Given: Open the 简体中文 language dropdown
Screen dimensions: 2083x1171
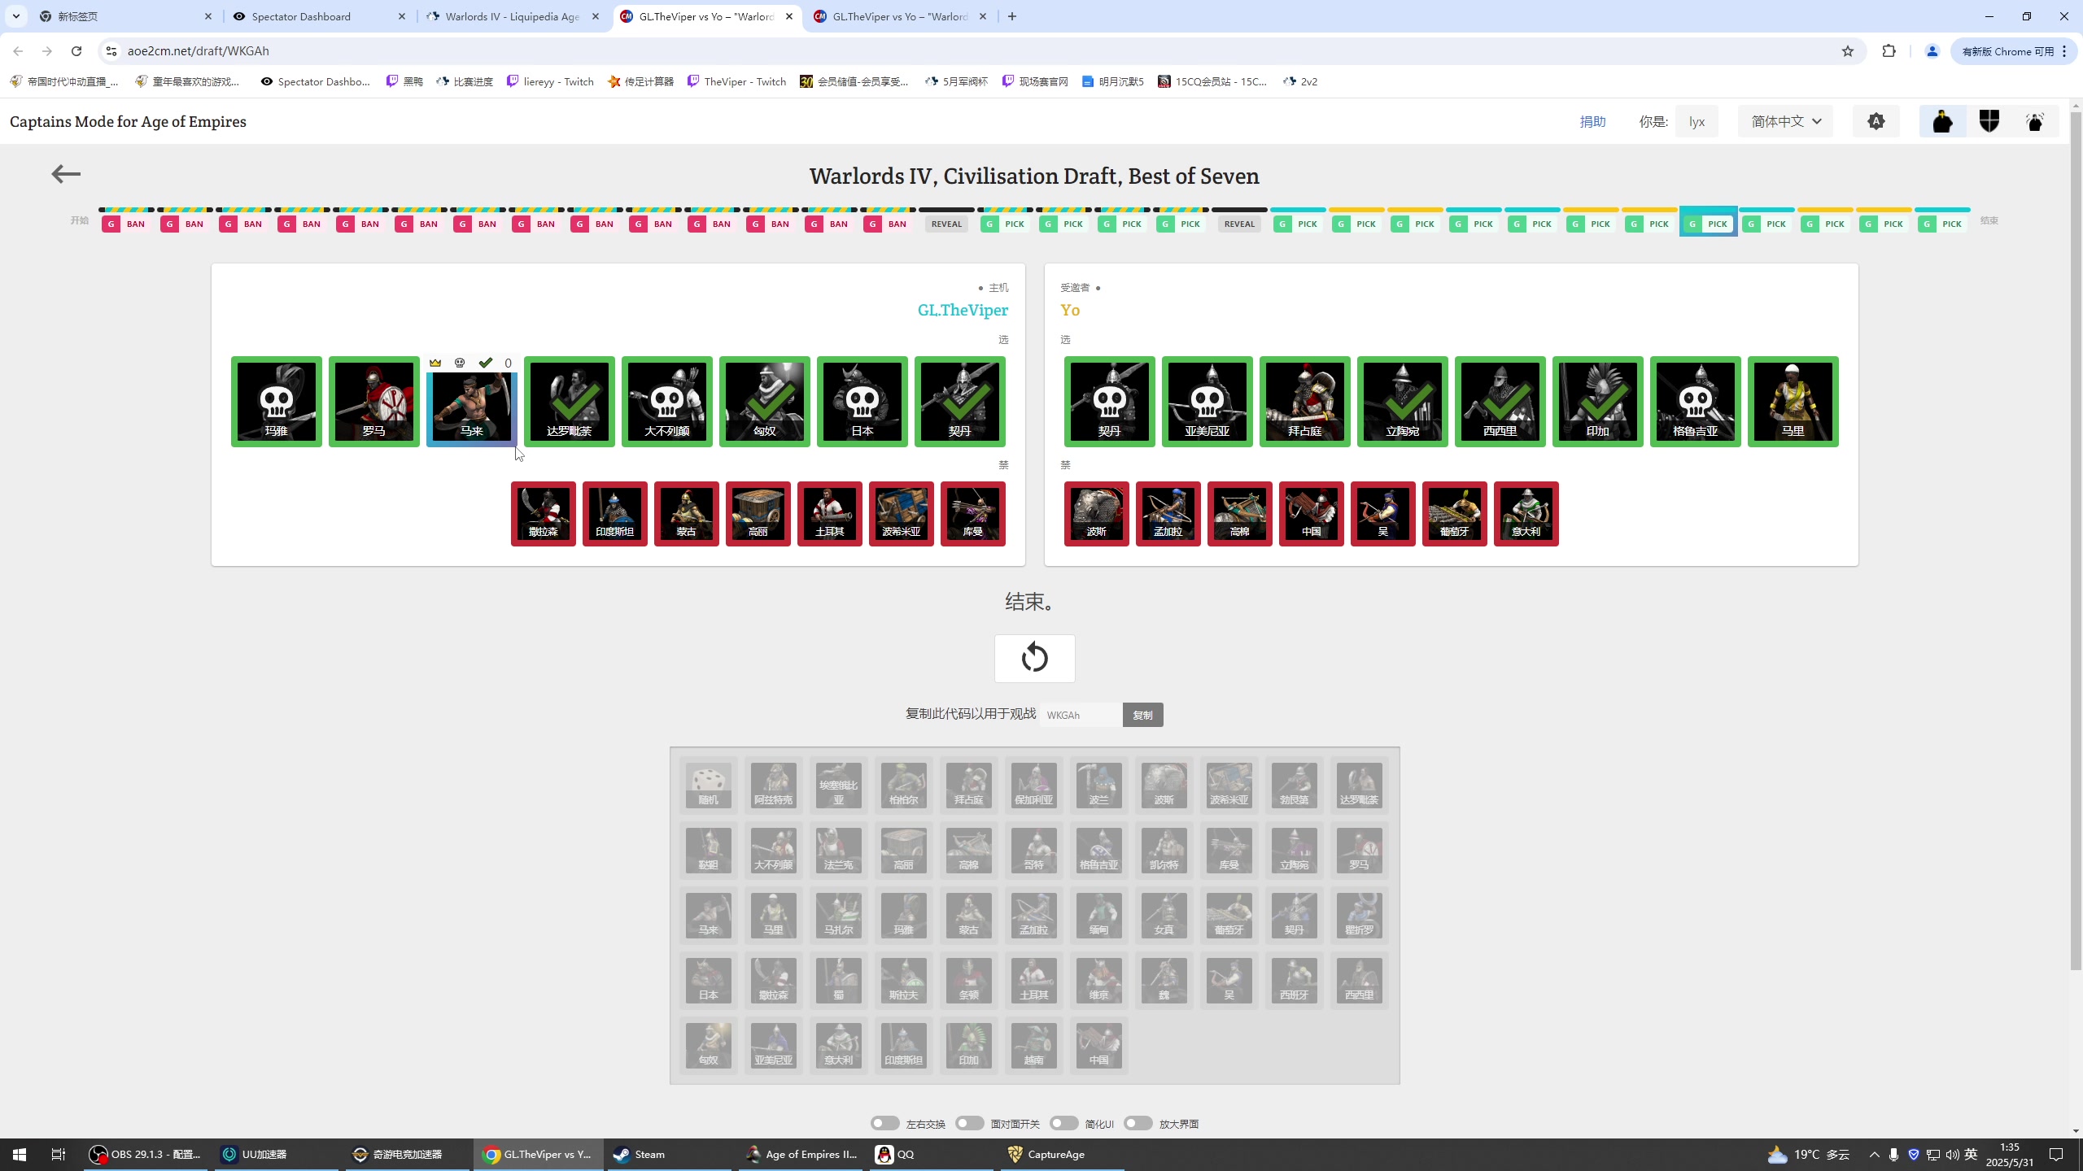Looking at the screenshot, I should pyautogui.click(x=1785, y=121).
